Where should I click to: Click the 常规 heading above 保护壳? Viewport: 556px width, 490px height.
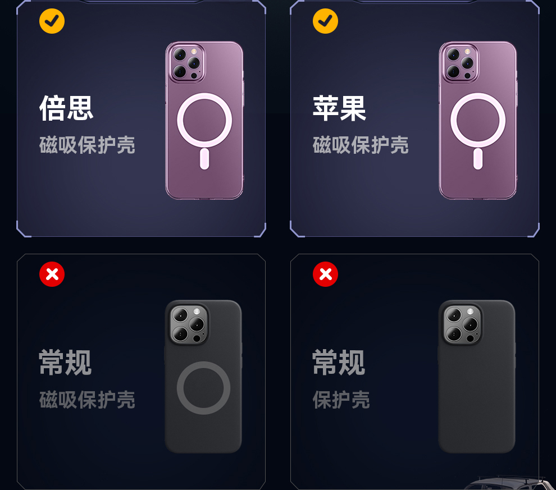[339, 362]
